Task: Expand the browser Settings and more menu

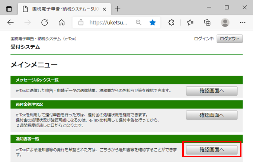Action: pyautogui.click(x=243, y=23)
